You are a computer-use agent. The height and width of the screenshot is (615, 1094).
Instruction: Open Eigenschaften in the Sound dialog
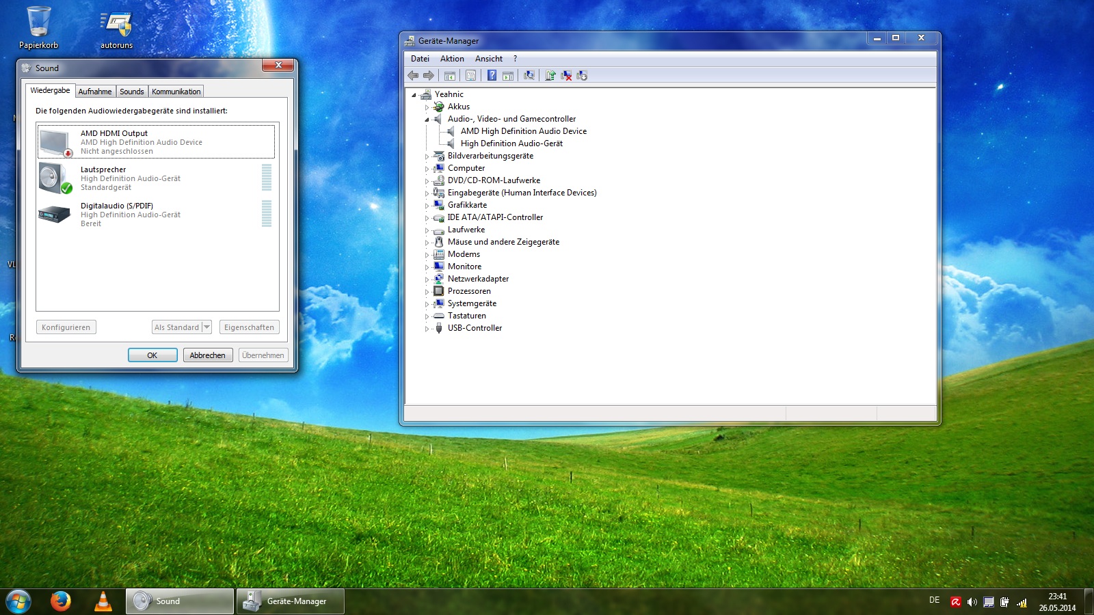click(x=249, y=327)
